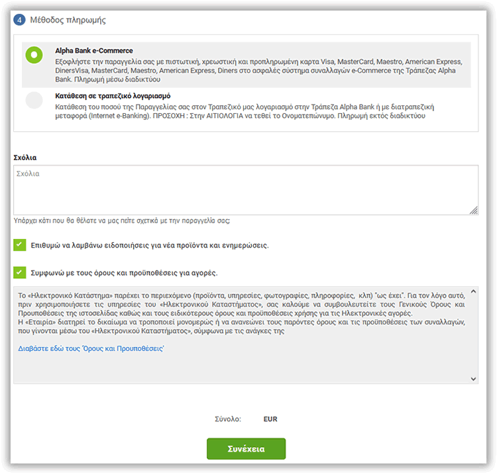Click the Alpha Bank e-Commerce option title

[94, 51]
